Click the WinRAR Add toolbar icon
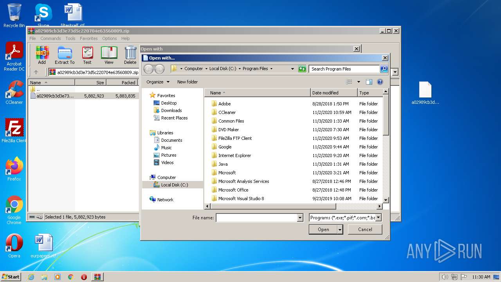Viewport: 501px width, 282px height. coord(42,55)
